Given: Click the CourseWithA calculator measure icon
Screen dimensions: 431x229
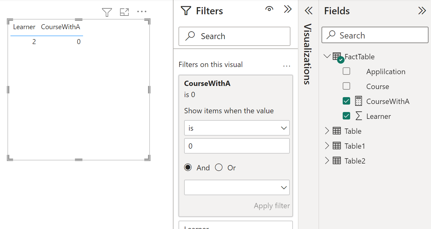Looking at the screenshot, I should coord(359,101).
